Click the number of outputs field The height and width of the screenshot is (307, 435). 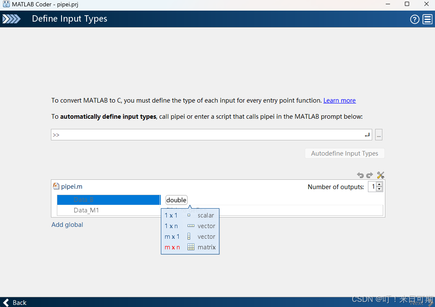(372, 187)
